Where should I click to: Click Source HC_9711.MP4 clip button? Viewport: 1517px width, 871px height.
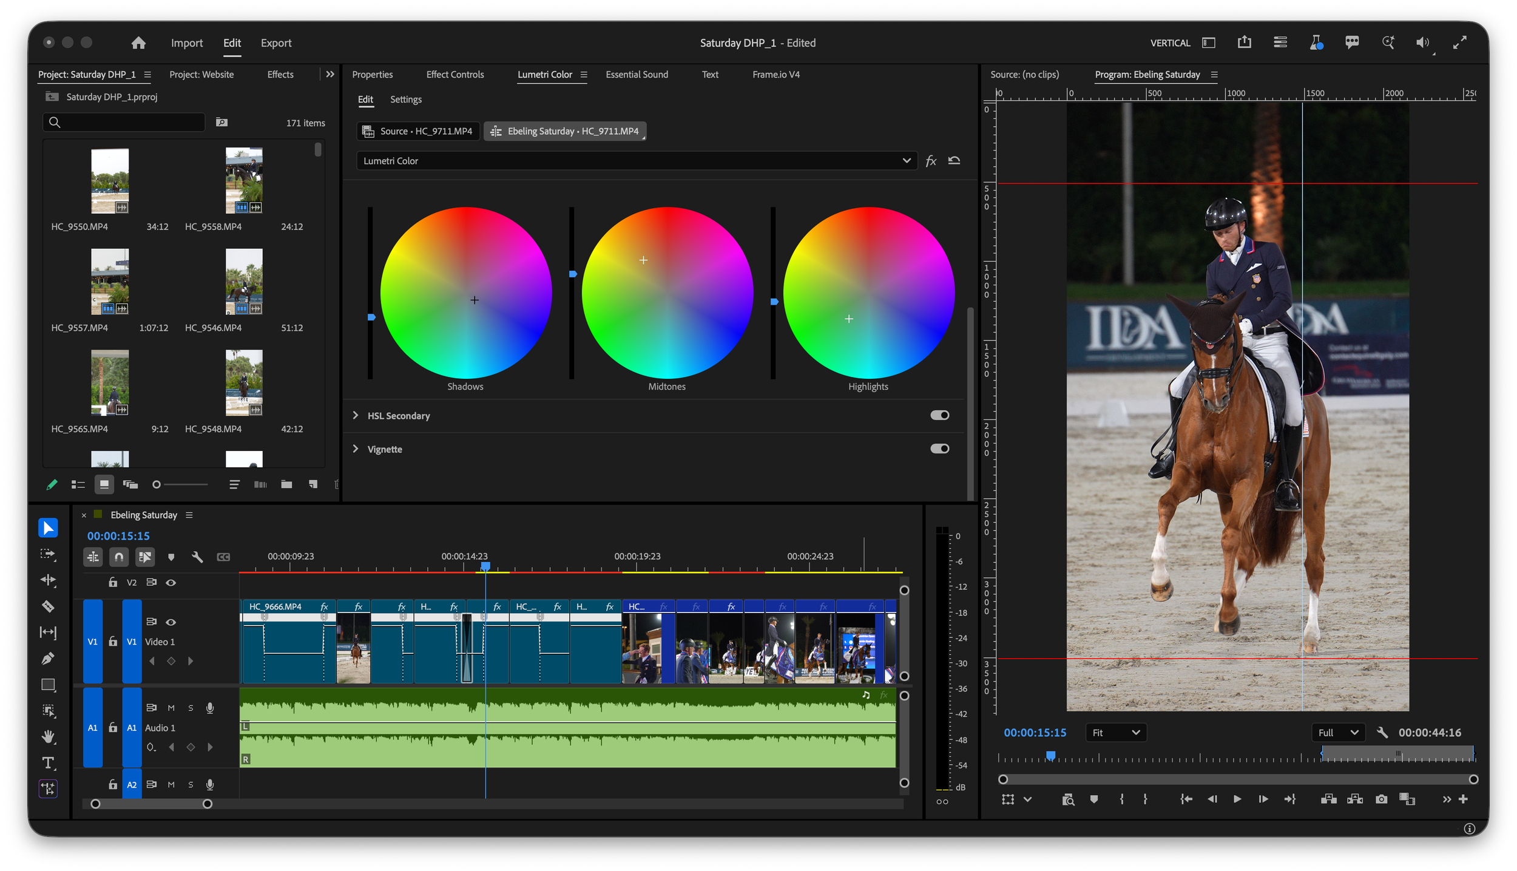coord(418,131)
